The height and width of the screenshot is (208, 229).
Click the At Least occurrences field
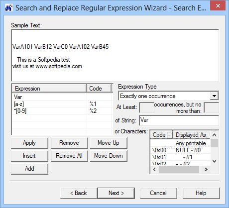coord(147,107)
